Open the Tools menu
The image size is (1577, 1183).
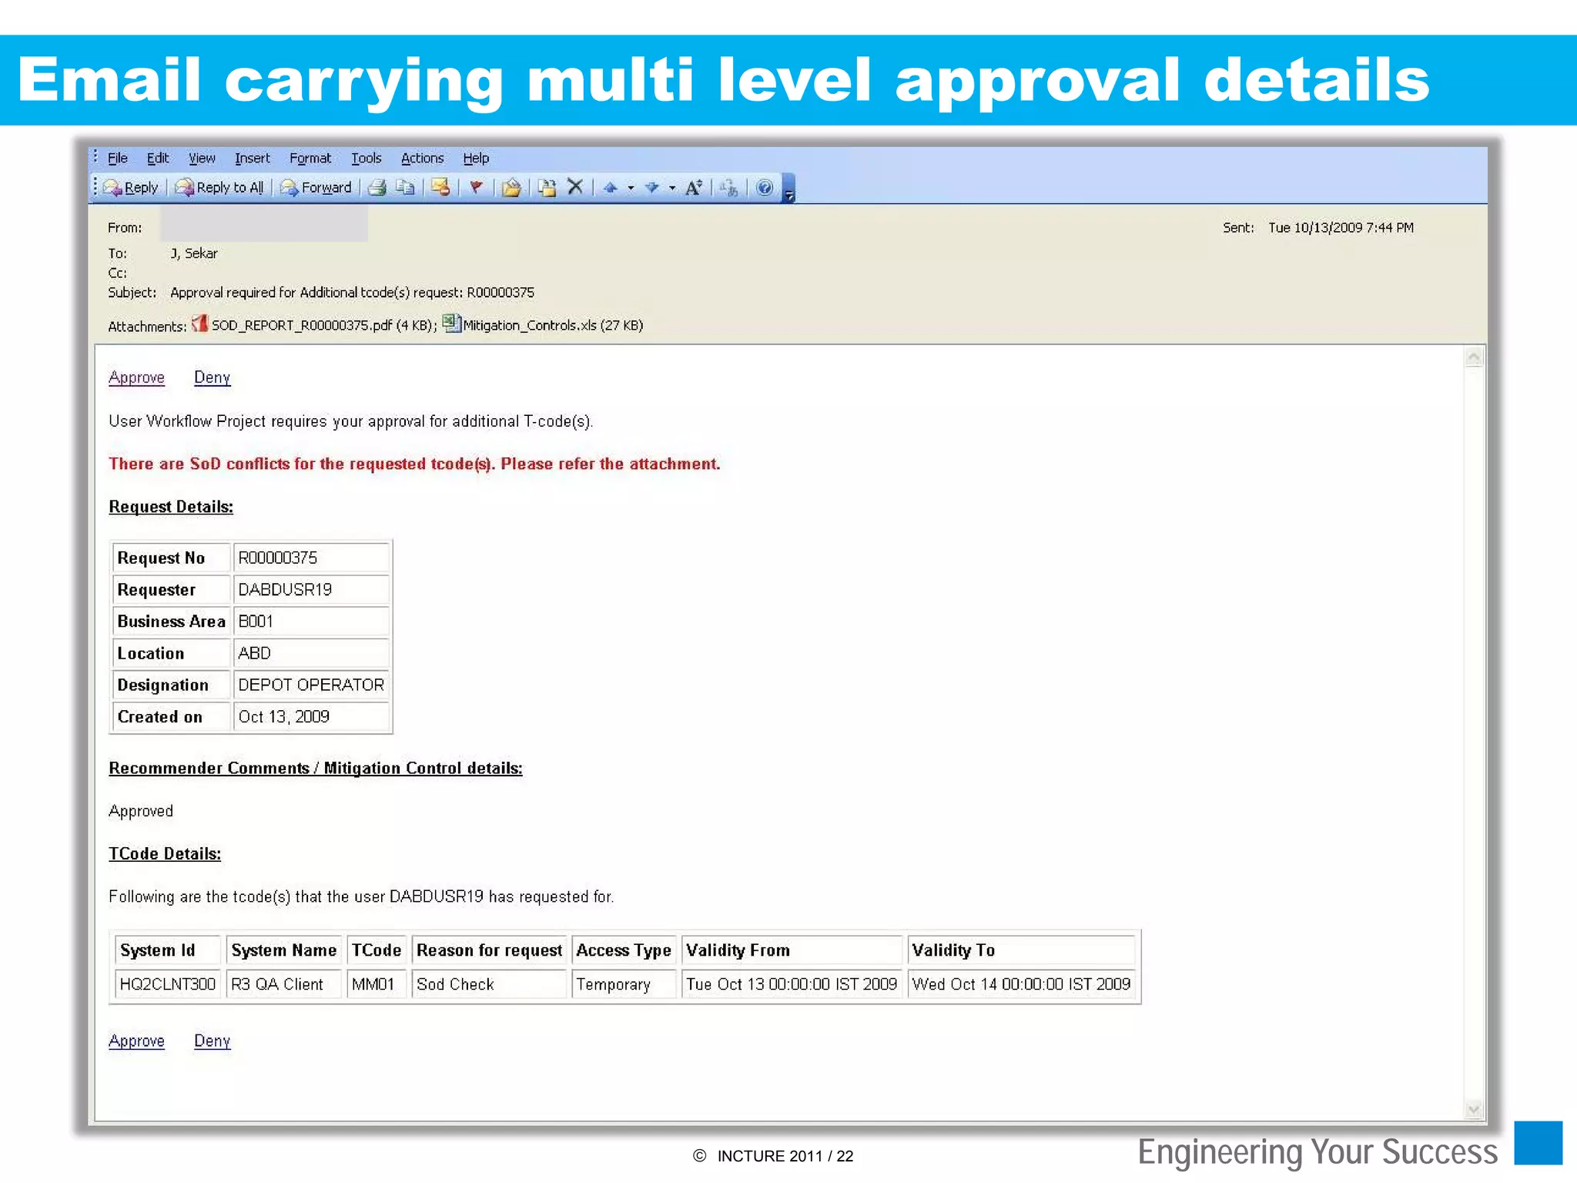[x=367, y=158]
